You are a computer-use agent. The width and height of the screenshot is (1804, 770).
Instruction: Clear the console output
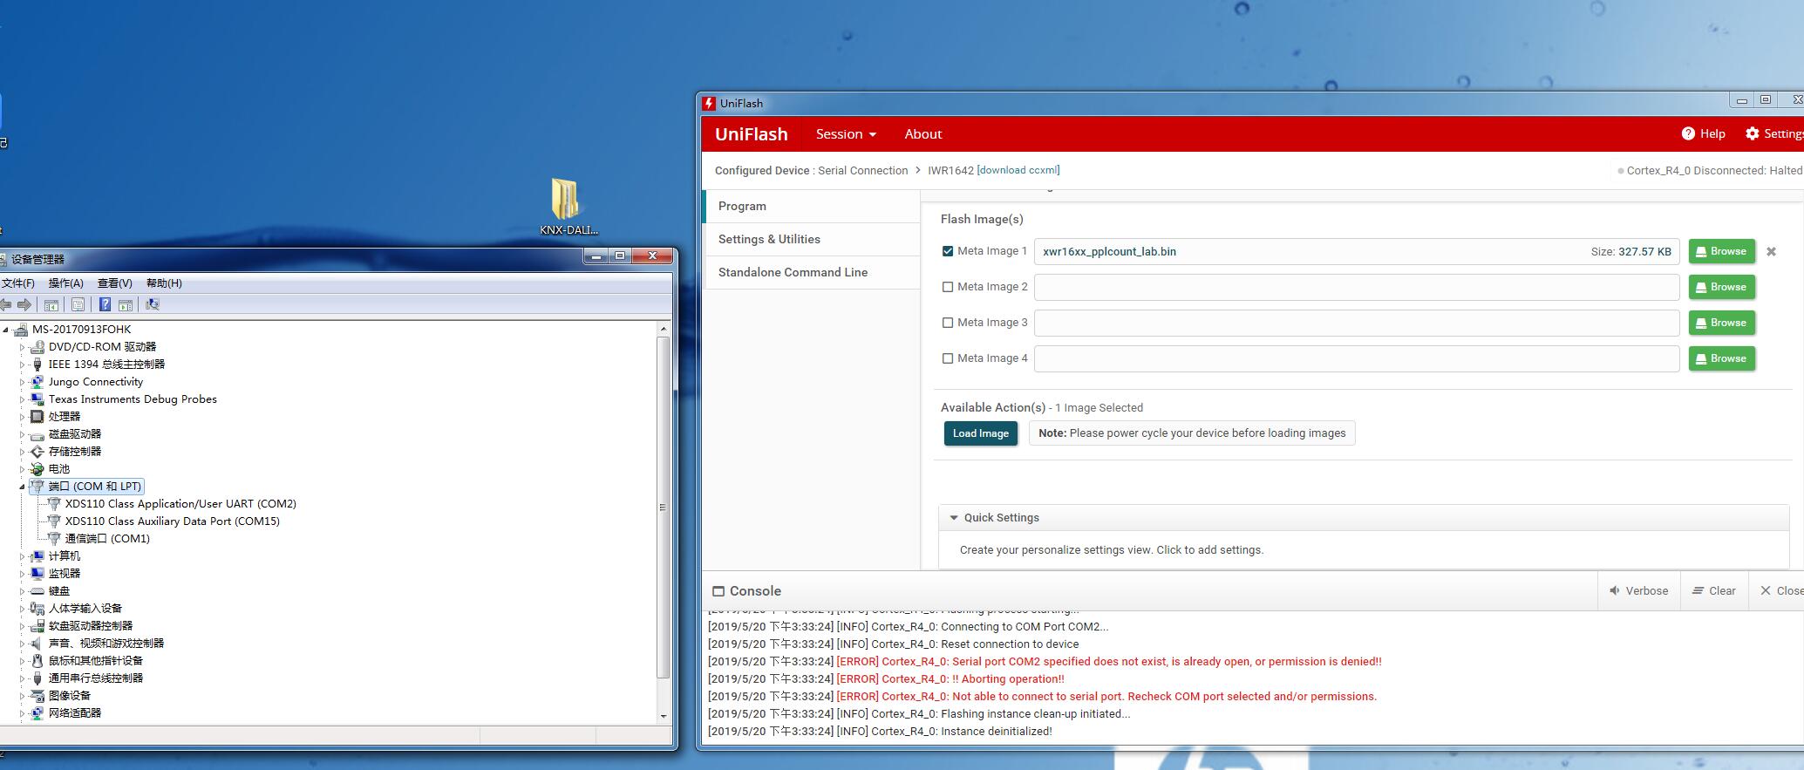[x=1714, y=590]
